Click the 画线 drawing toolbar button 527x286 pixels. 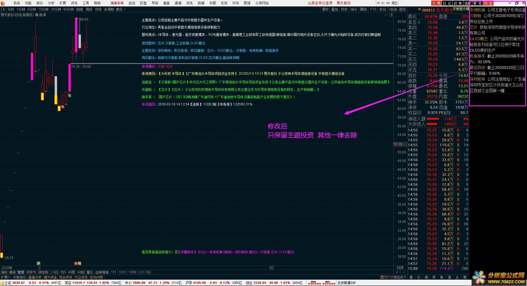tap(364, 9)
